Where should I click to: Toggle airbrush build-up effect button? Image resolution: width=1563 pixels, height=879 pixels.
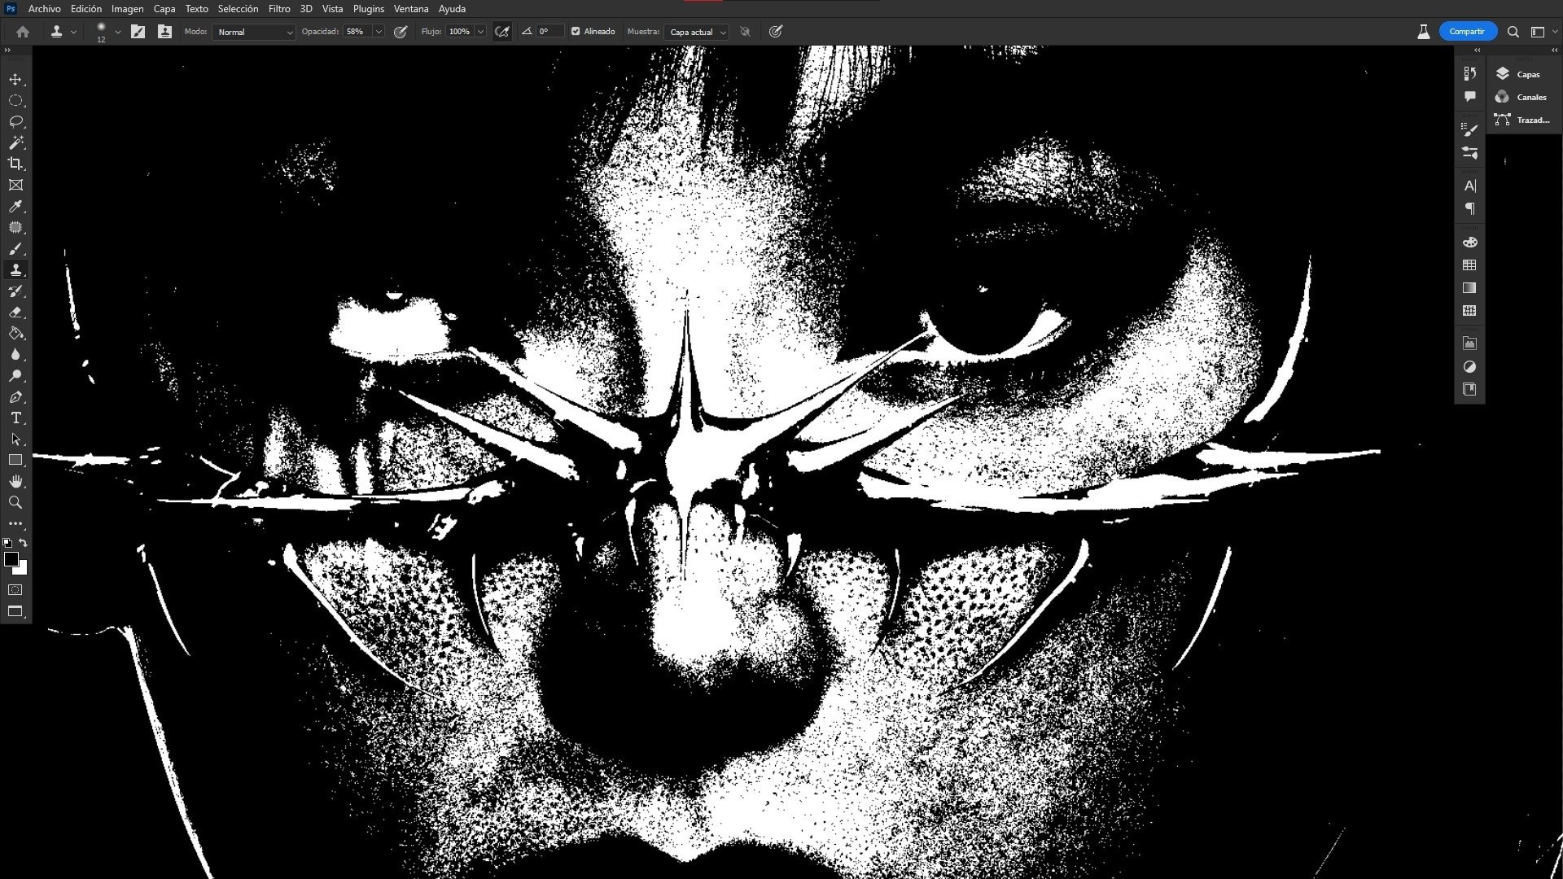pos(502,32)
